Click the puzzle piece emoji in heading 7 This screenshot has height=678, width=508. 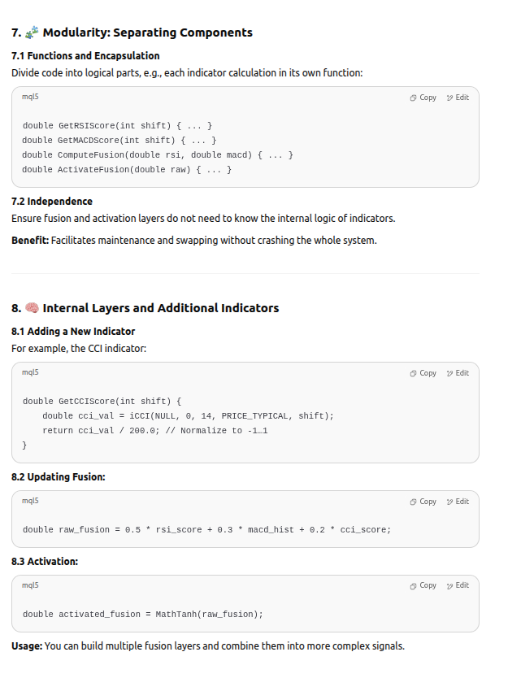32,33
